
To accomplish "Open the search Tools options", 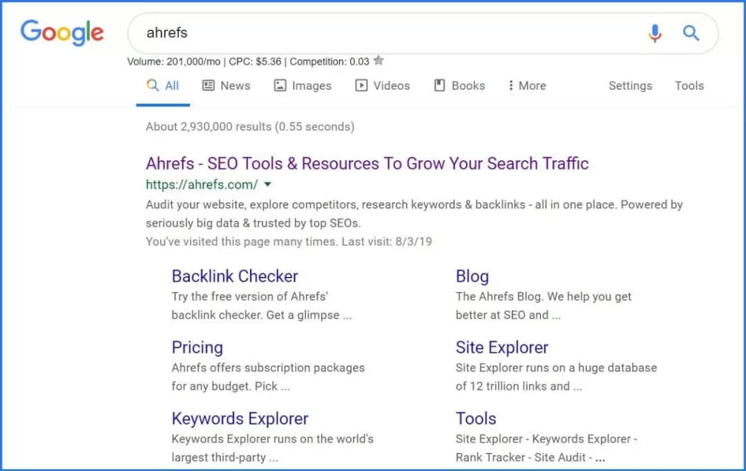I will [689, 86].
